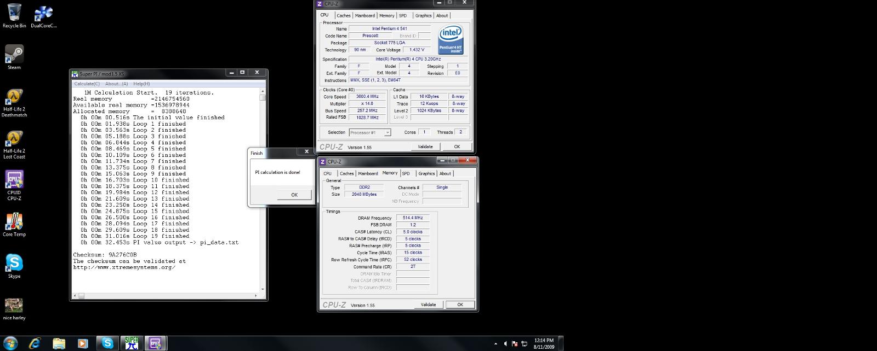The height and width of the screenshot is (351, 877).
Task: Switch to SPD tab in the lower CPU-Z window
Action: coord(406,173)
